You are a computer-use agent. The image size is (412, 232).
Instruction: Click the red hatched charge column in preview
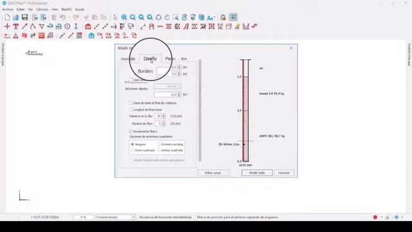tap(246, 119)
